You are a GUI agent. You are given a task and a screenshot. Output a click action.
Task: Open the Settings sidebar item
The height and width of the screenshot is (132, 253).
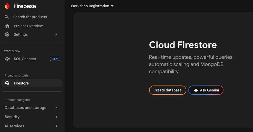[x=32, y=34]
